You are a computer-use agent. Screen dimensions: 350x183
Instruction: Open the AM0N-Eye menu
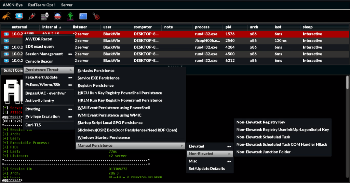[13, 5]
